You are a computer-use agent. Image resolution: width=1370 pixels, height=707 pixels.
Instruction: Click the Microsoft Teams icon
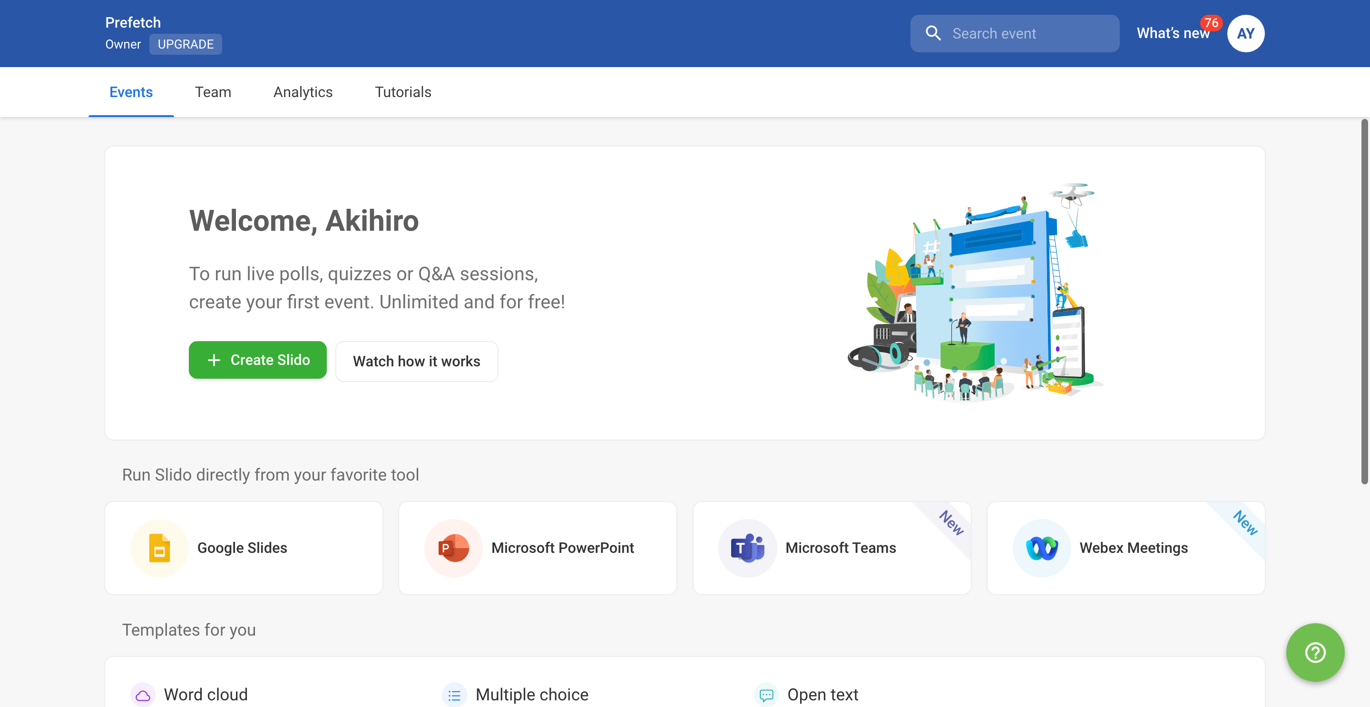[747, 548]
